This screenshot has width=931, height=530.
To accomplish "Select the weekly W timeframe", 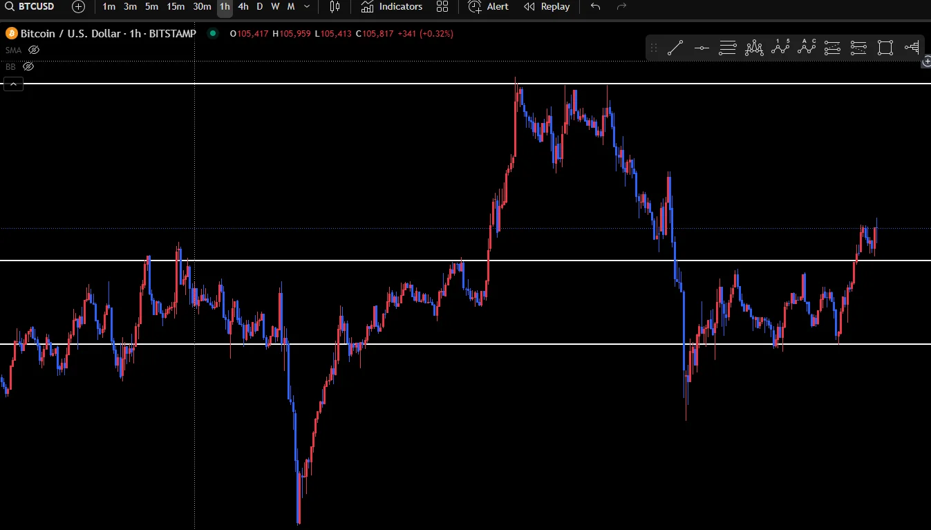I will pyautogui.click(x=275, y=7).
